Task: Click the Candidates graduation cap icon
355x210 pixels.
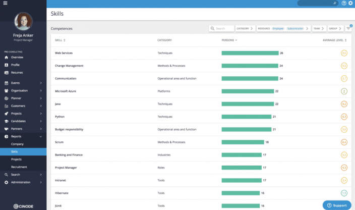Action: (6, 121)
